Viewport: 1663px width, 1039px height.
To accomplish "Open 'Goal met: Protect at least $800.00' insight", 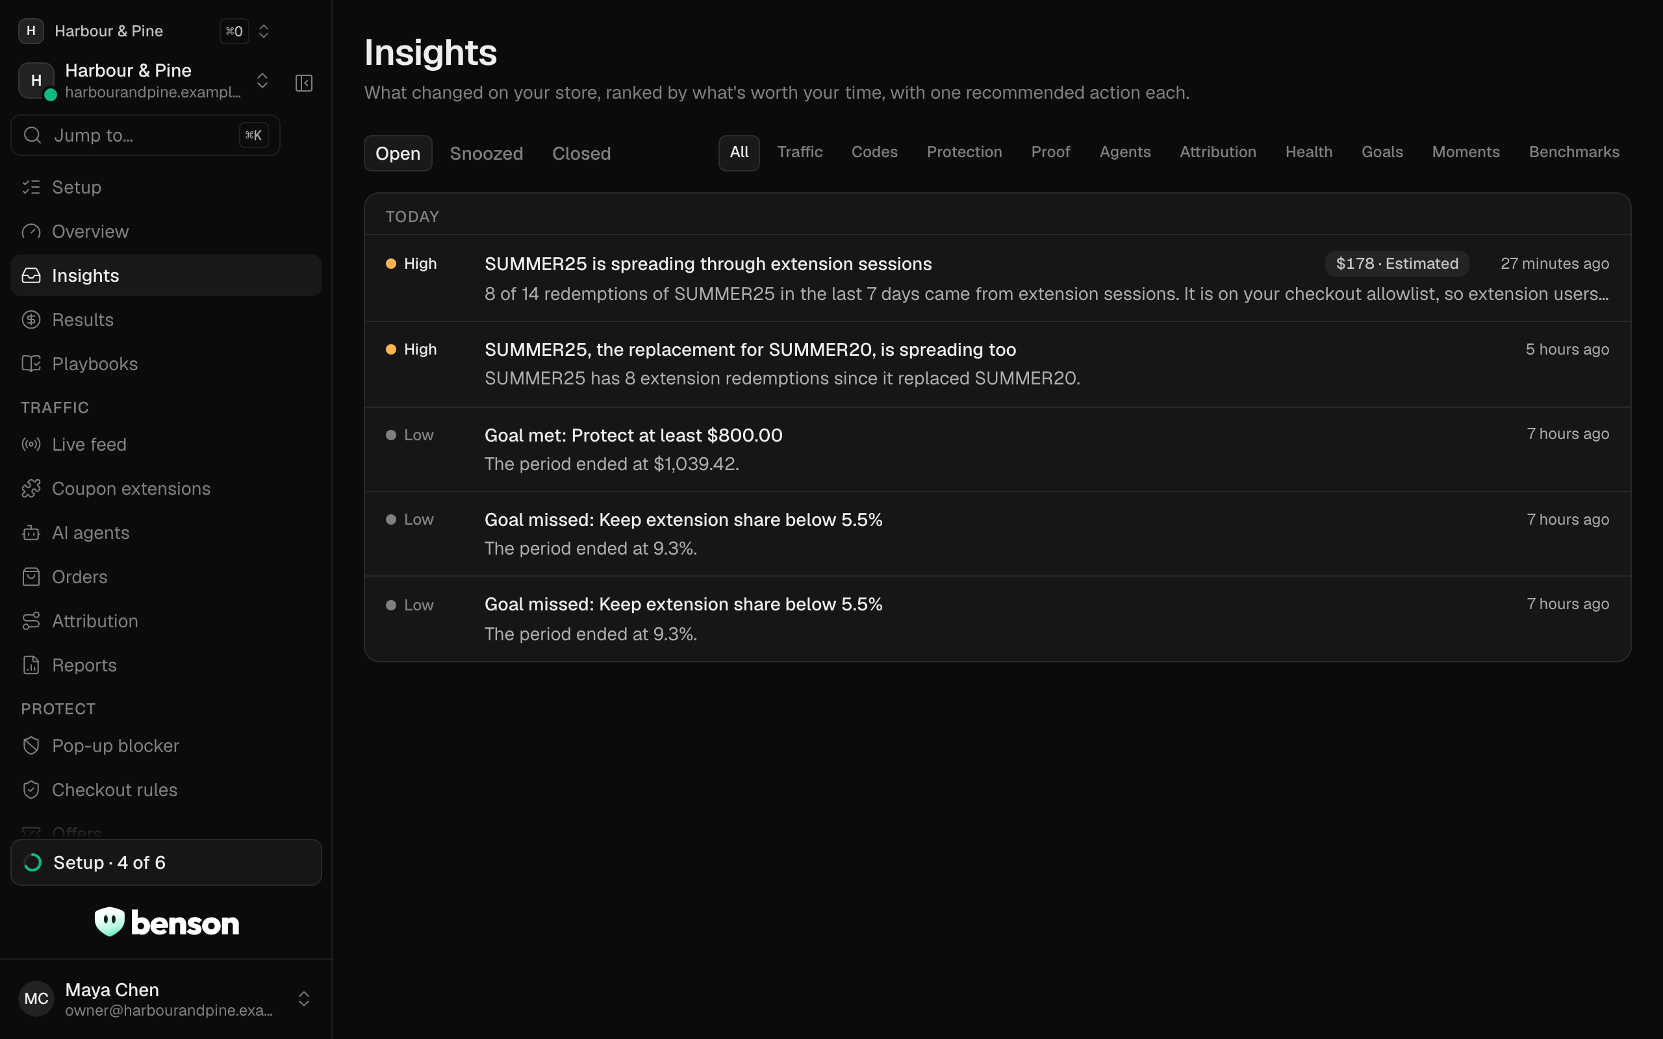I will coord(997,449).
